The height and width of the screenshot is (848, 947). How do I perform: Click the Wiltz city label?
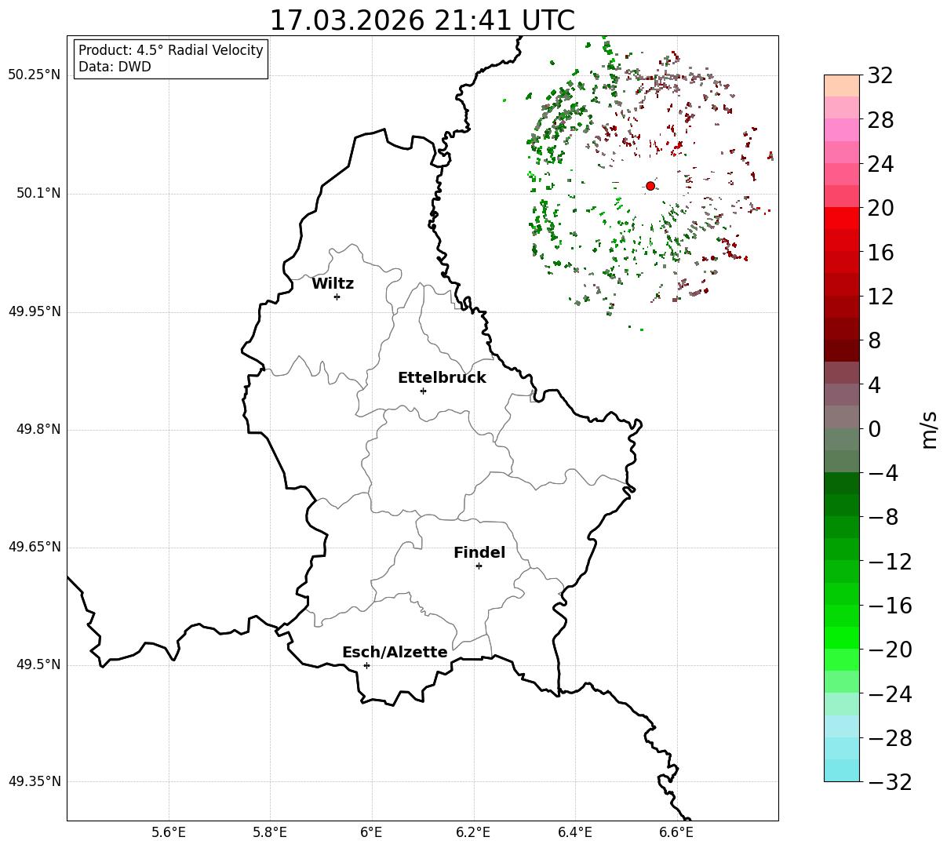tap(333, 284)
